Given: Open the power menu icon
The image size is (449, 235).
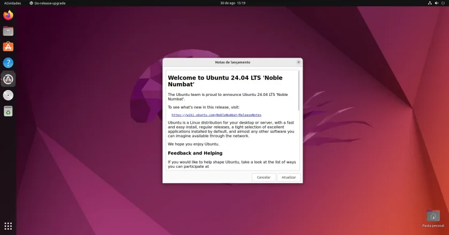Looking at the screenshot, I should click(x=443, y=3).
